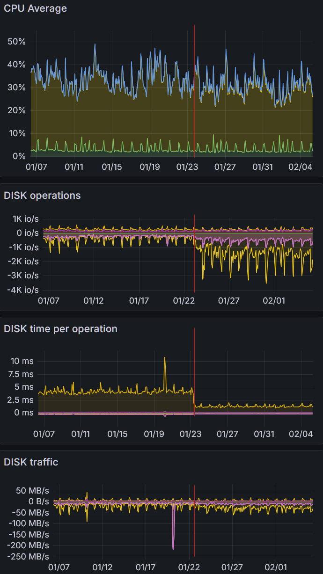Open the DISK operations panel title menu

coord(42,196)
